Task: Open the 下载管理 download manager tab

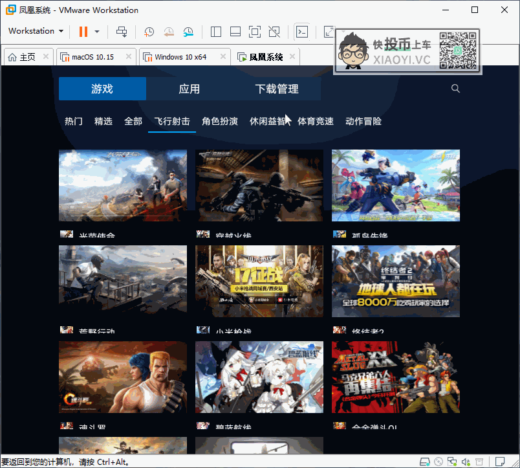Action: point(277,89)
